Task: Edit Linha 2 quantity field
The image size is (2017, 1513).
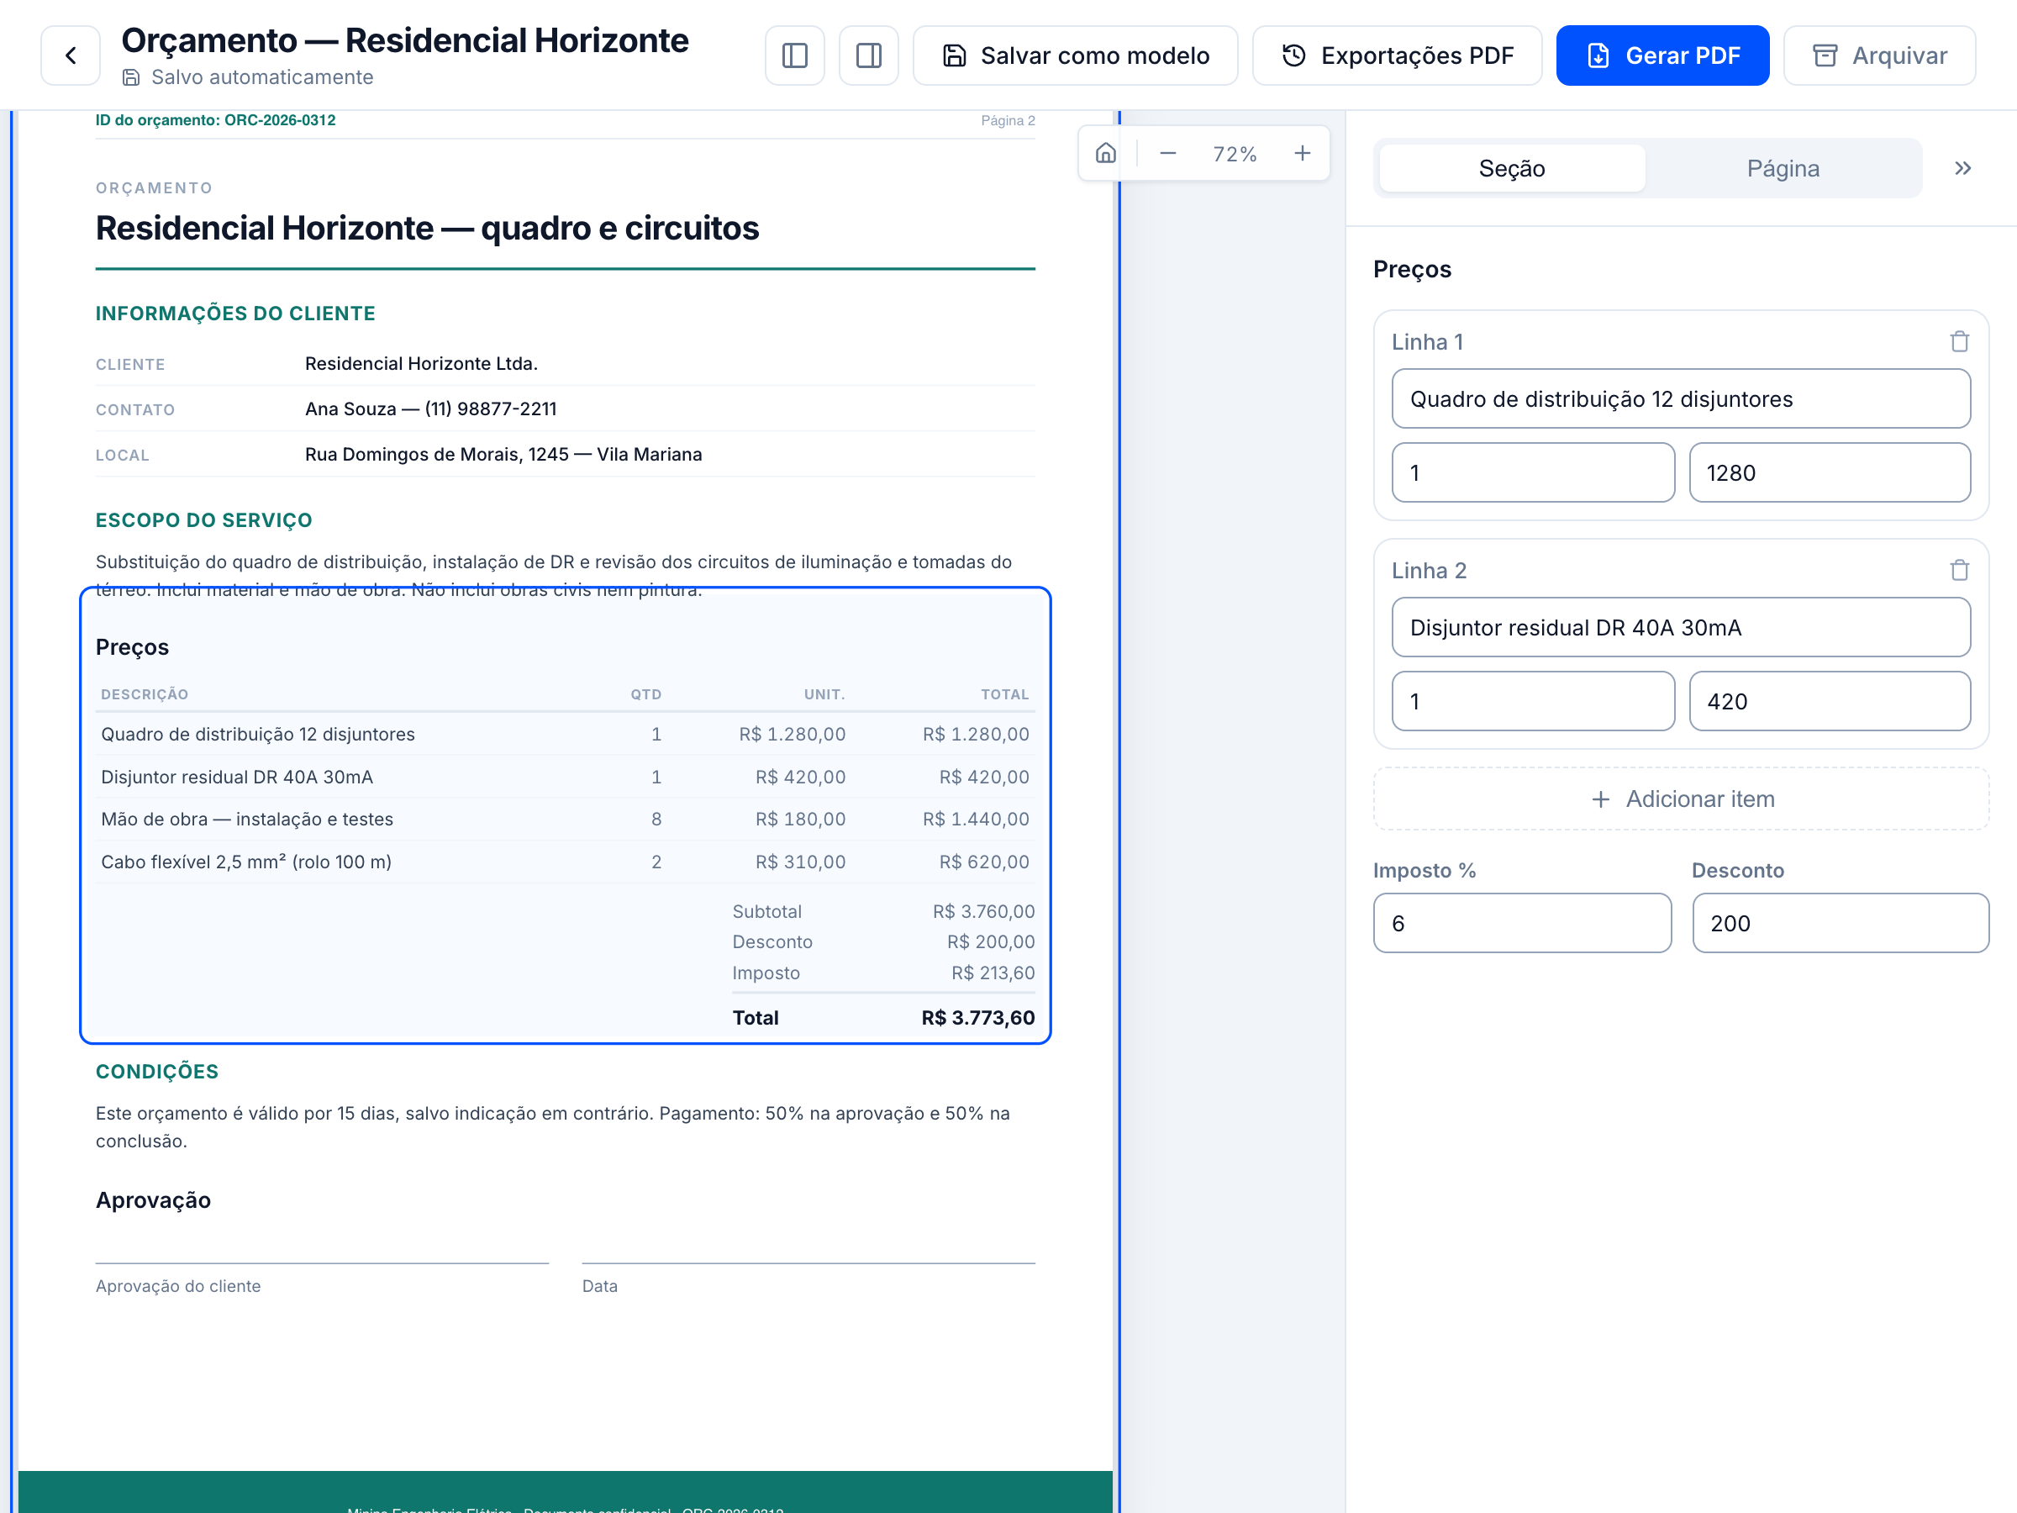Action: [x=1533, y=702]
